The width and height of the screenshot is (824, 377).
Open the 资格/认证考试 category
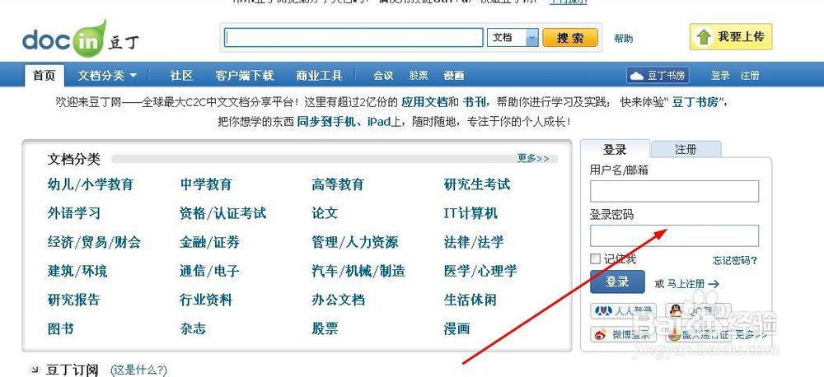pos(222,213)
